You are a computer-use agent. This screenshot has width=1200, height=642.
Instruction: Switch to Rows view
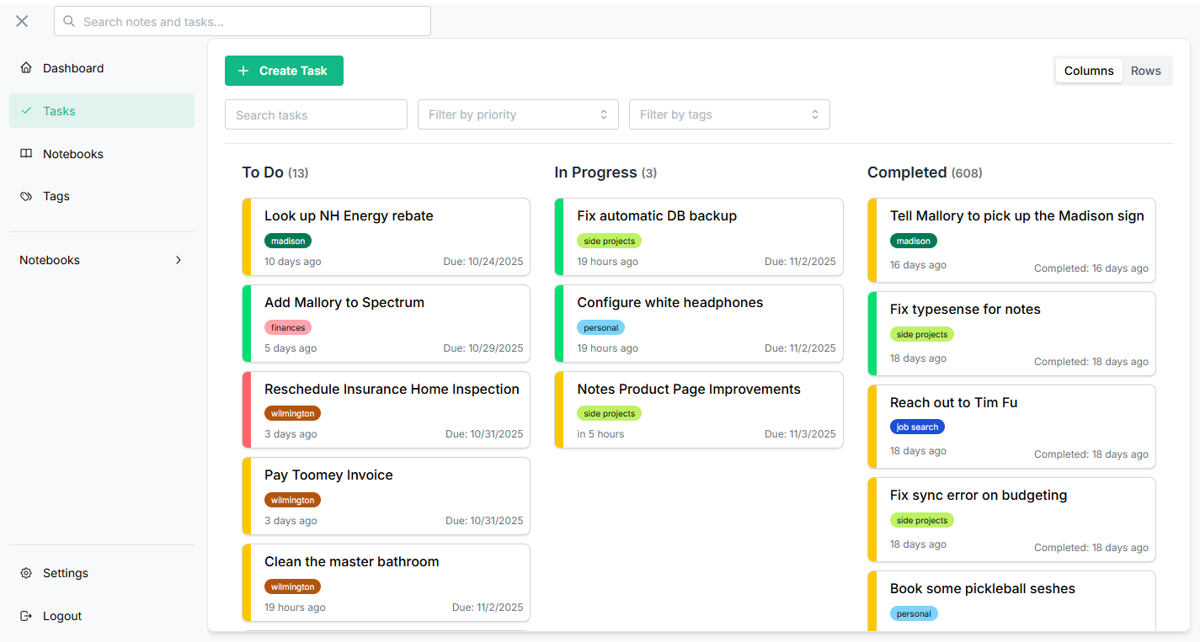[x=1145, y=71]
